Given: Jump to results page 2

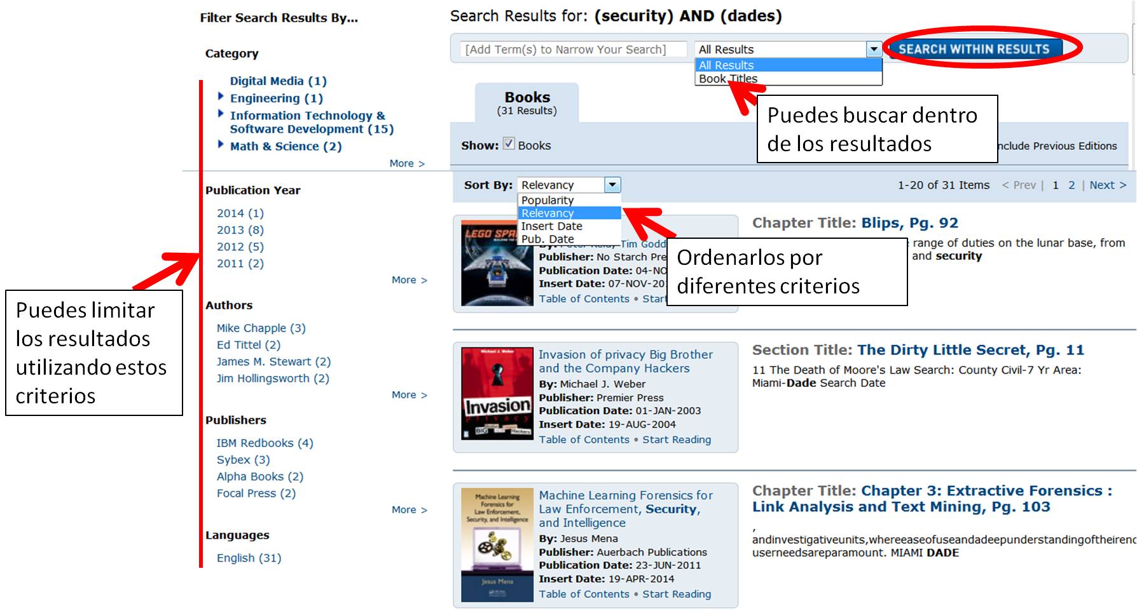Looking at the screenshot, I should tap(1072, 185).
